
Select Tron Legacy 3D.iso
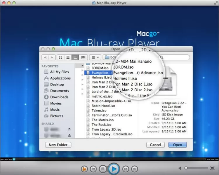pyautogui.click(x=106, y=129)
